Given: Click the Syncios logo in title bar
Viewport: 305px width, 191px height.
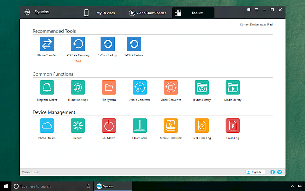Looking at the screenshot, I should click(27, 12).
